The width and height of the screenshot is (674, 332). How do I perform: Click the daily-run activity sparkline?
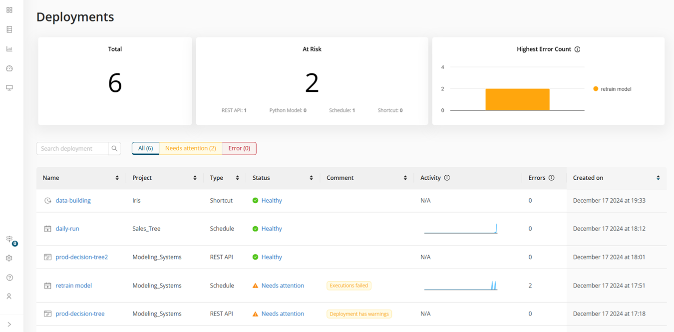pyautogui.click(x=460, y=229)
